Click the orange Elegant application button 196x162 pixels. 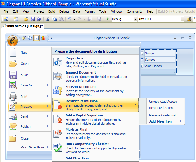(13, 41)
